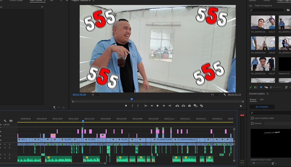Screen dimensions: 291x167
Task: Open the Effect Controls tab
Action: (36, 1)
